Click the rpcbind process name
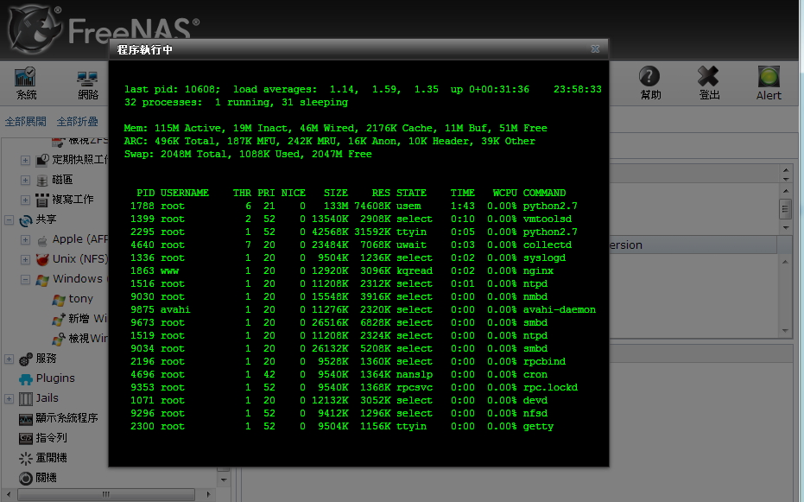Viewport: 804px width, 502px height. point(544,361)
